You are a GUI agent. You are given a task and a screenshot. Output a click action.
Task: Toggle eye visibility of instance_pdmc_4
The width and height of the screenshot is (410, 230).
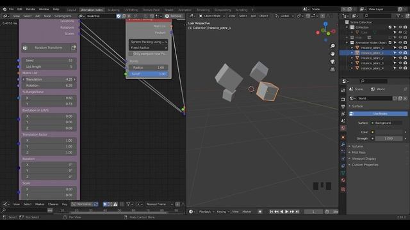(400, 68)
